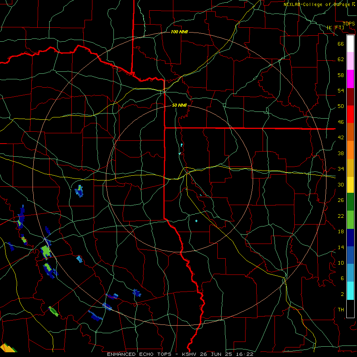Select the dark green swatch in the legend
Screen dimensions: 357x357
click(350, 202)
